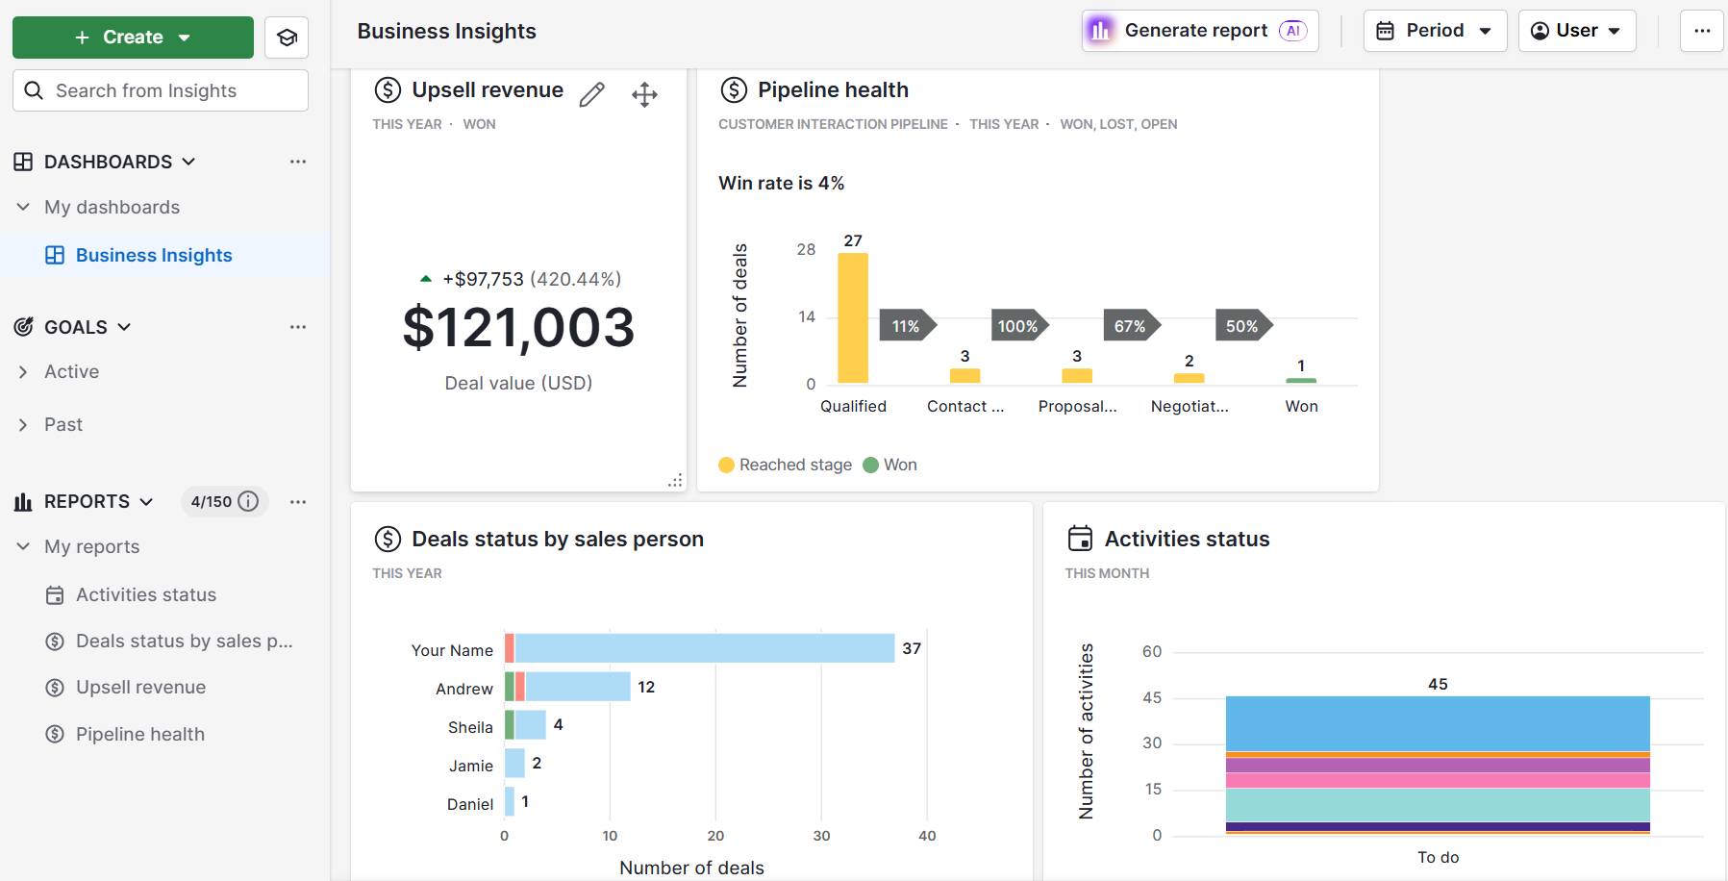Viewport: 1728px width, 881px height.
Task: Grab the move handle on Upsell revenue card
Action: pos(643,93)
